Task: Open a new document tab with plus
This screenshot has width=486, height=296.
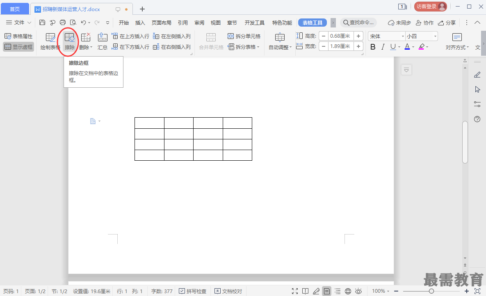Action: pos(142,9)
